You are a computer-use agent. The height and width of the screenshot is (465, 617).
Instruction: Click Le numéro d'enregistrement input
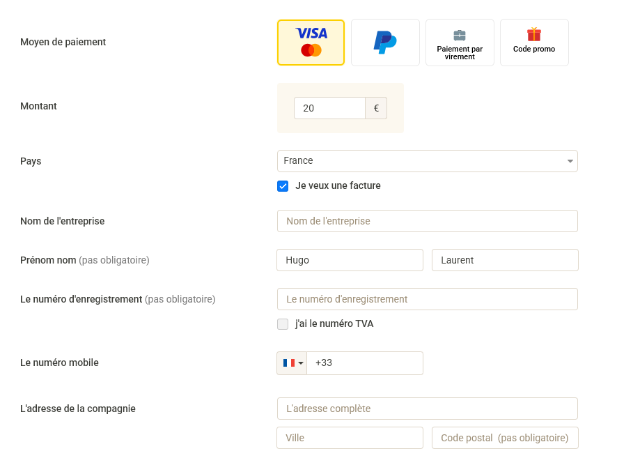tap(428, 299)
